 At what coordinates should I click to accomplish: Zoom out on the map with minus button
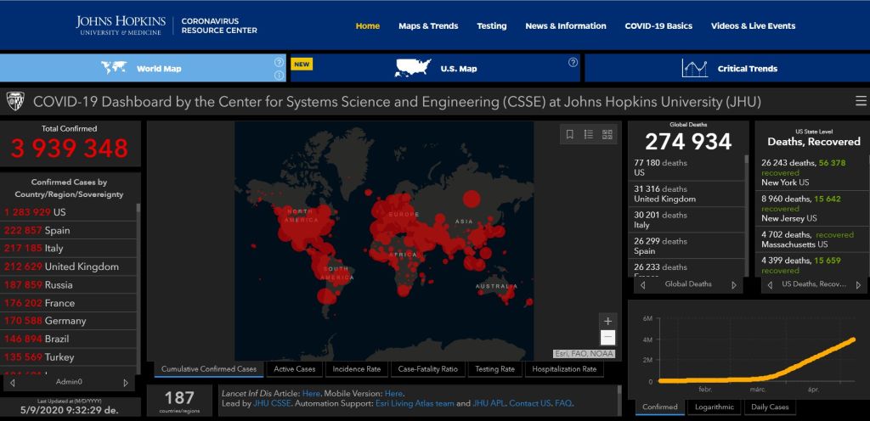click(x=607, y=337)
